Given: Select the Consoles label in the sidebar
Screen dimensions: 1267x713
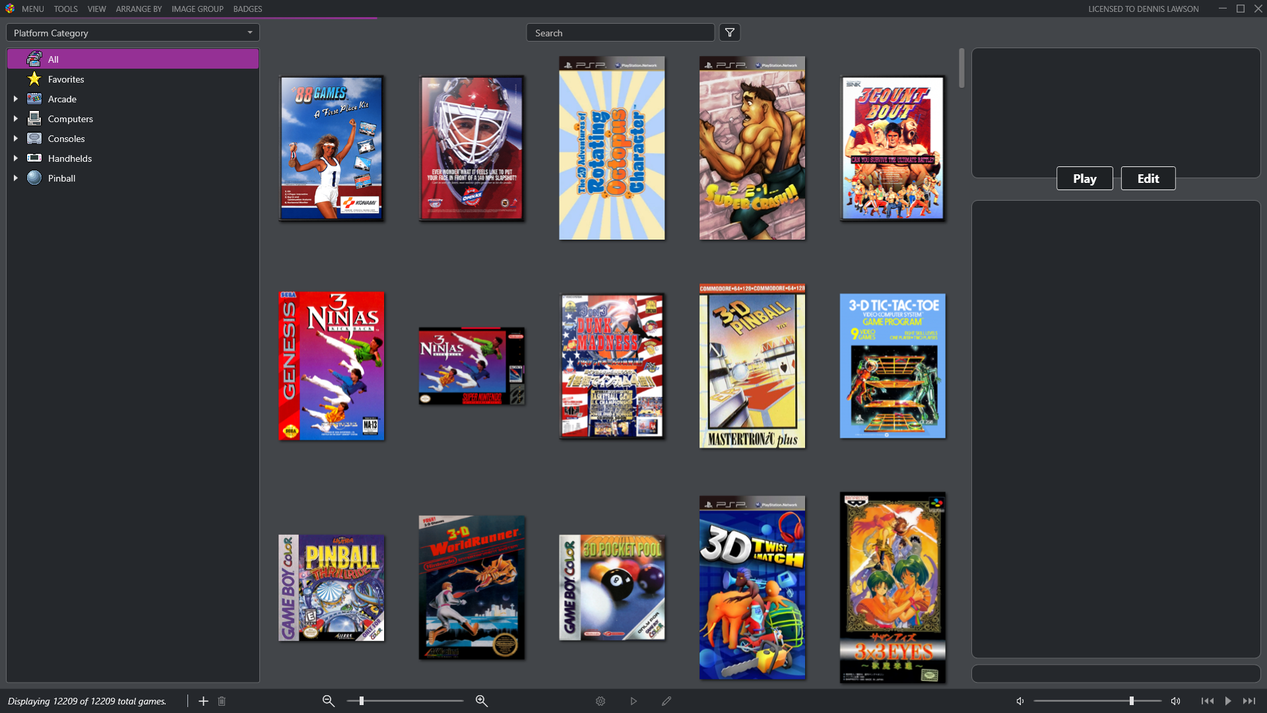Looking at the screenshot, I should point(67,139).
